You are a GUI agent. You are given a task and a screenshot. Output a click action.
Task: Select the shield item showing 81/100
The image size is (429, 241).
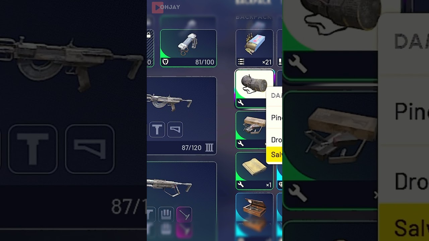[x=188, y=48]
